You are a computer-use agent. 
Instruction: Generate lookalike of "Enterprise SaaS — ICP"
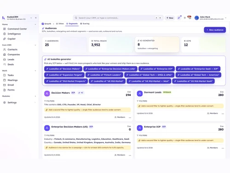[x=198, y=69]
